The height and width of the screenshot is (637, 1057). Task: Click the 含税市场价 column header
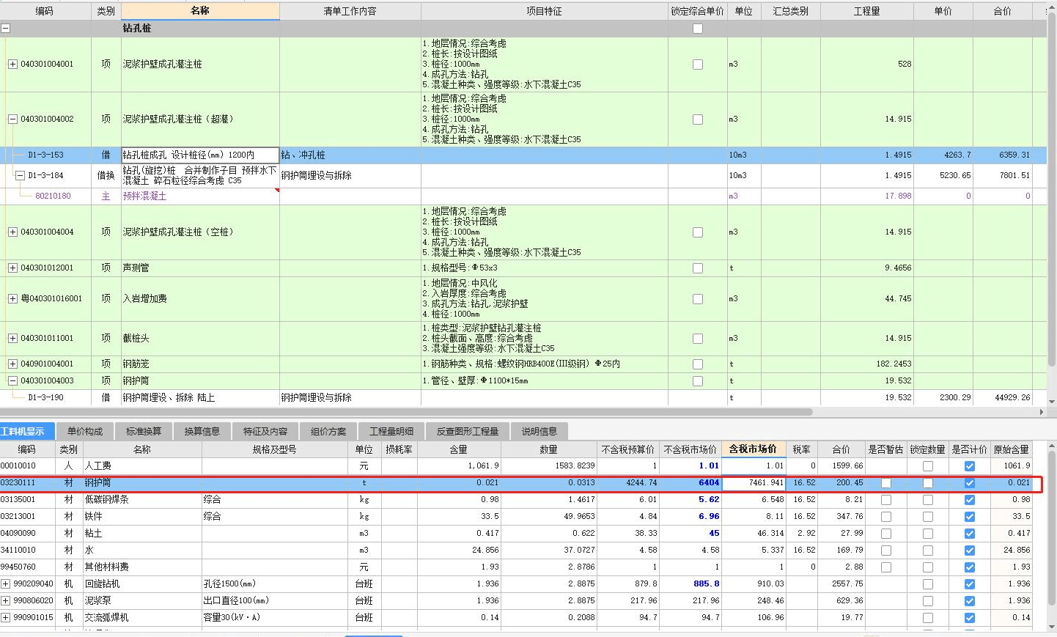coord(753,449)
